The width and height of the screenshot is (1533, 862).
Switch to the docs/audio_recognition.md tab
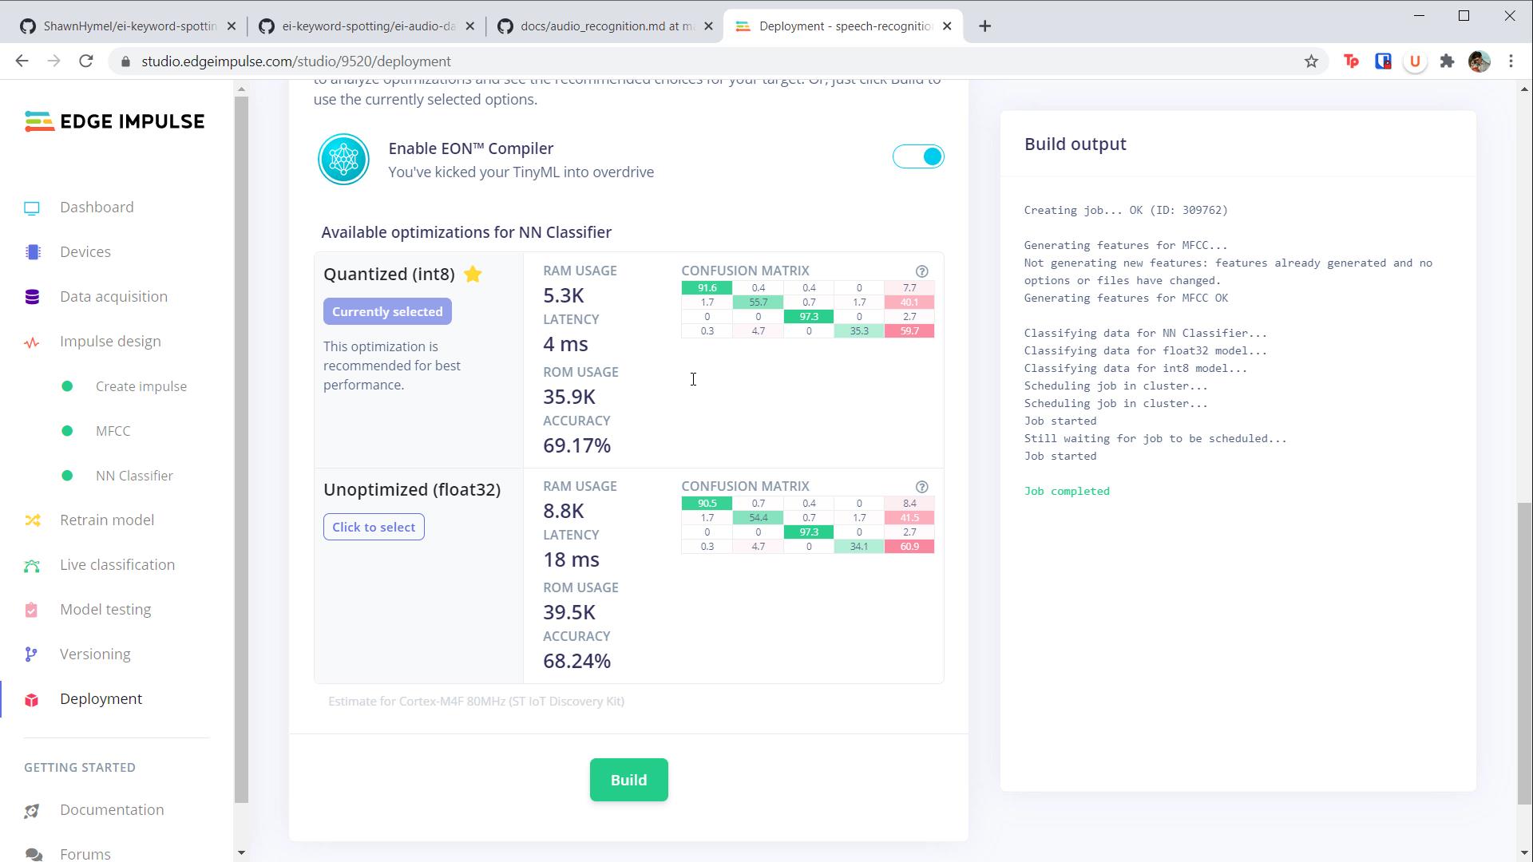tap(605, 26)
